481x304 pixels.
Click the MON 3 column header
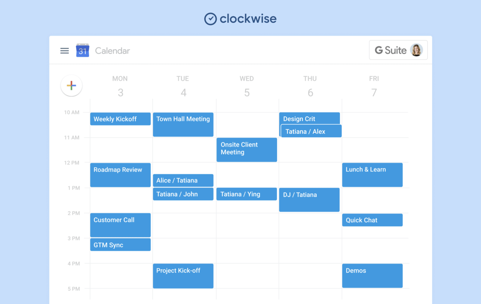(x=120, y=86)
